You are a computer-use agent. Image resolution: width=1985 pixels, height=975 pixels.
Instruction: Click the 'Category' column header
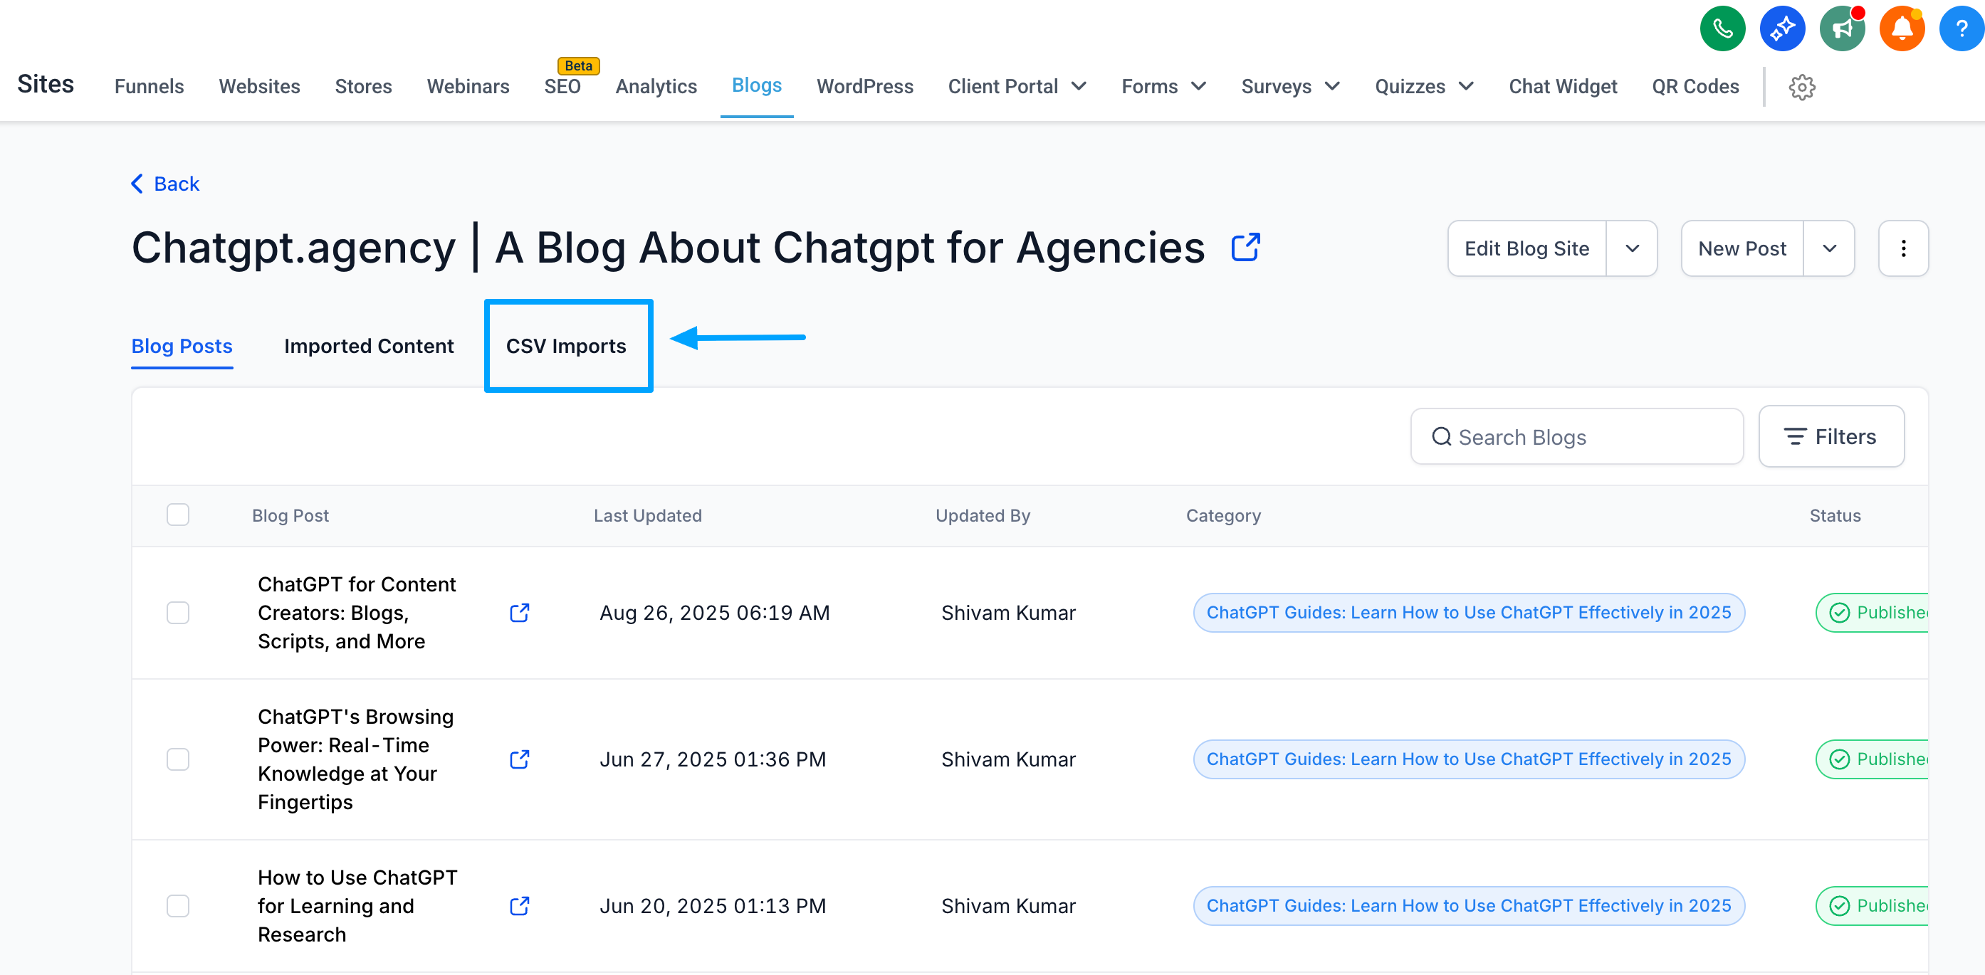coord(1223,515)
